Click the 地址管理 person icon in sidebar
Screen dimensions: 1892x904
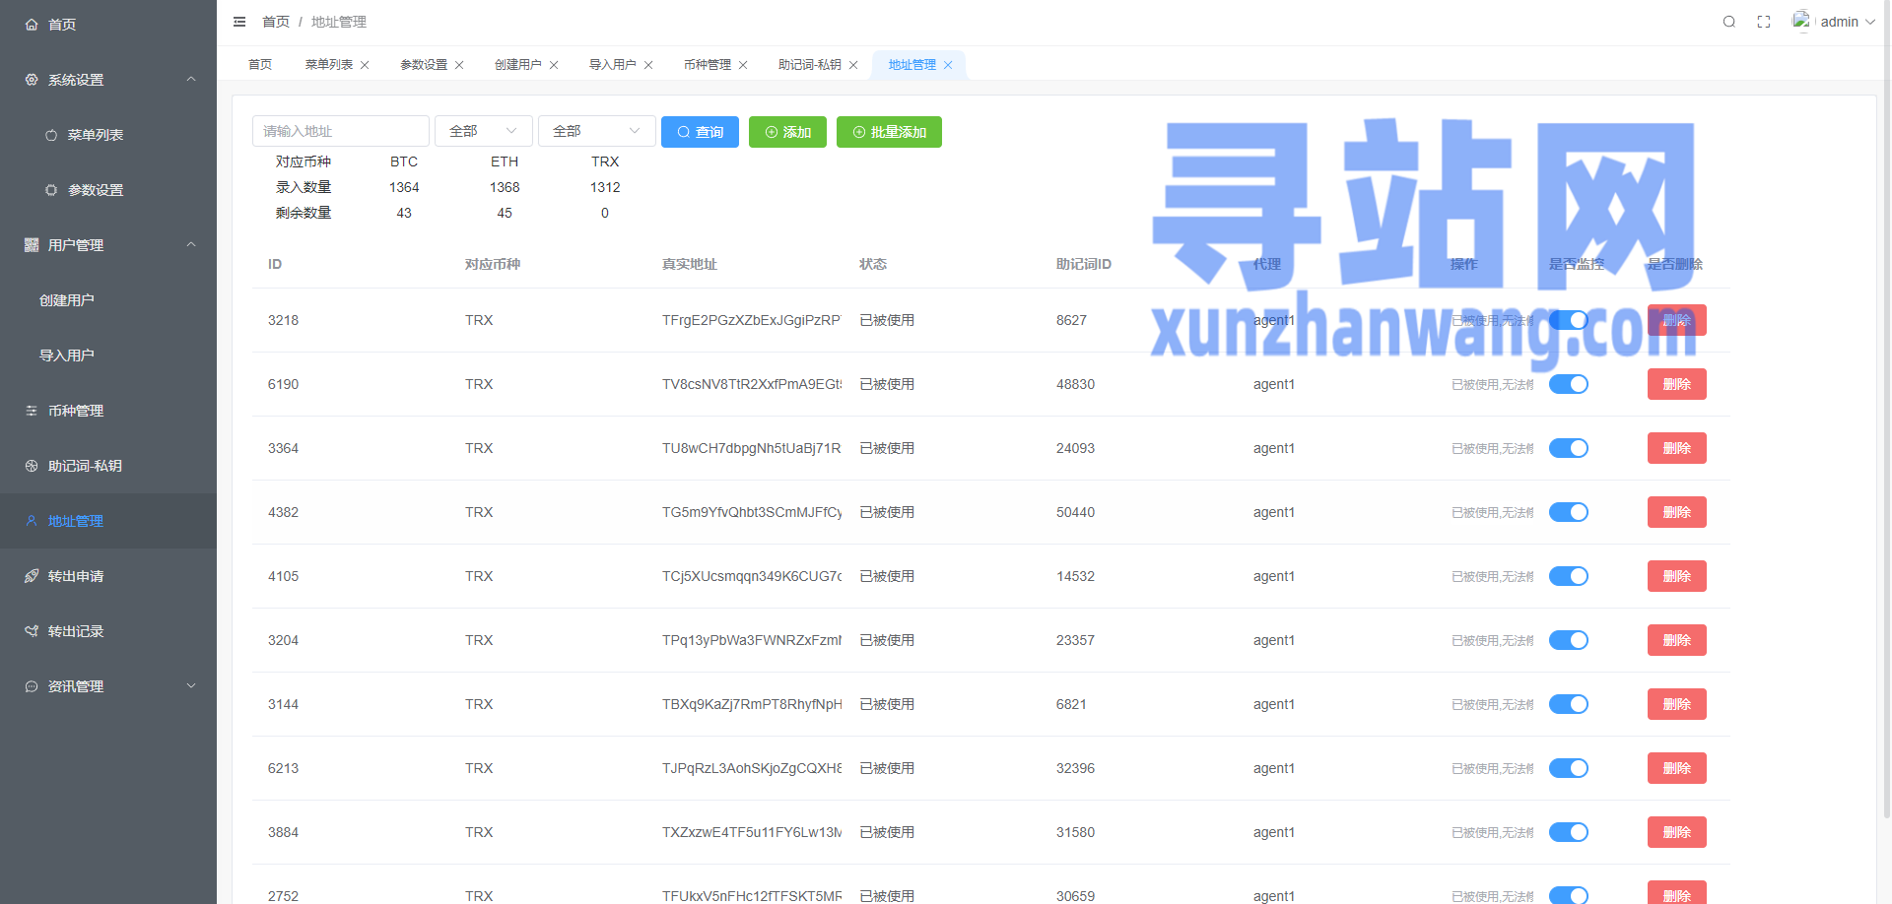32,521
